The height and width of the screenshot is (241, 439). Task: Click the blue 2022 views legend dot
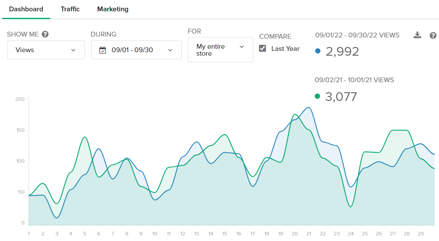pos(318,51)
